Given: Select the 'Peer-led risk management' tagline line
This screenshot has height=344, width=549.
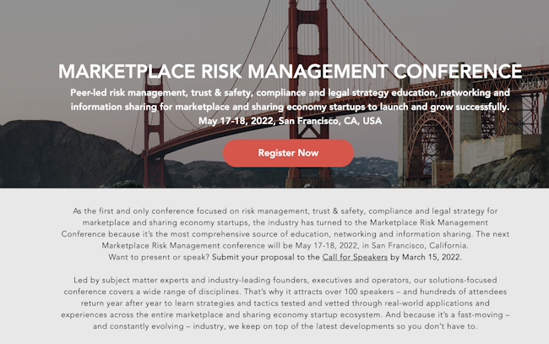Looking at the screenshot, I should pos(290,93).
